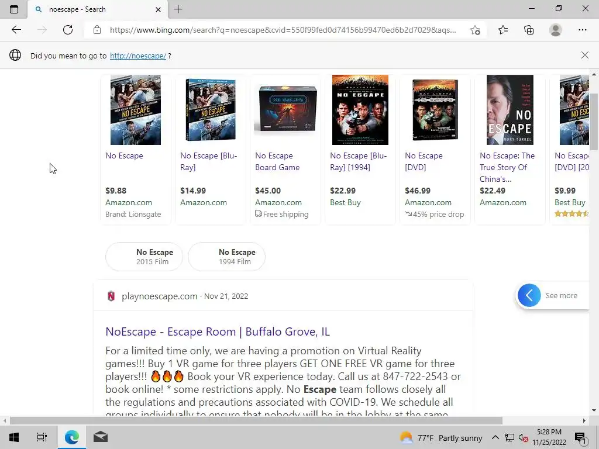Open Task View on the taskbar
This screenshot has width=599, height=449.
pos(42,437)
